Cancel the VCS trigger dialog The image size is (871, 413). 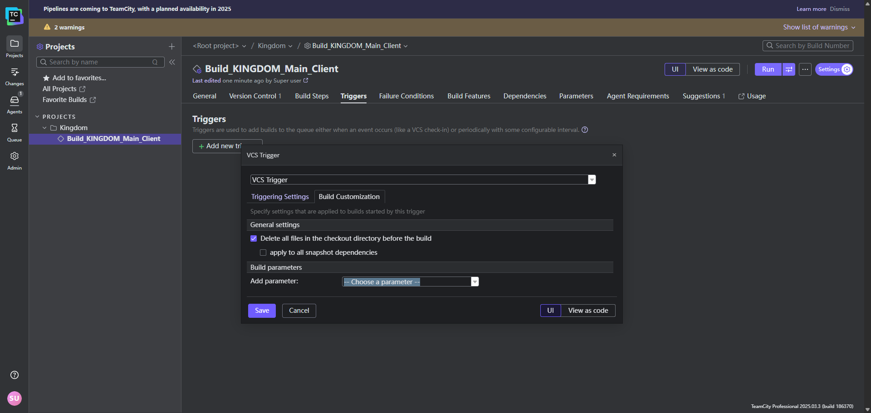pos(299,311)
